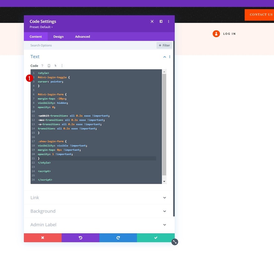Open the Text section options dots
The image size is (274, 262).
tap(170, 57)
